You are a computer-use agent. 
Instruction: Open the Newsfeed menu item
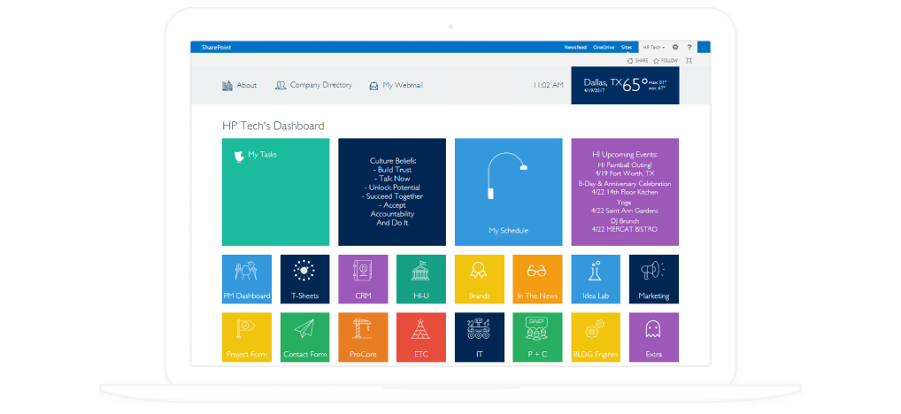pyautogui.click(x=576, y=47)
